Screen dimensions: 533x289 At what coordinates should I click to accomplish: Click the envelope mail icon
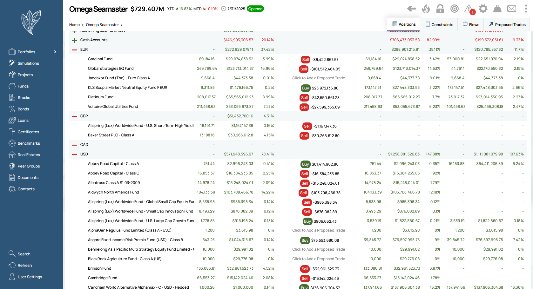pos(512,9)
